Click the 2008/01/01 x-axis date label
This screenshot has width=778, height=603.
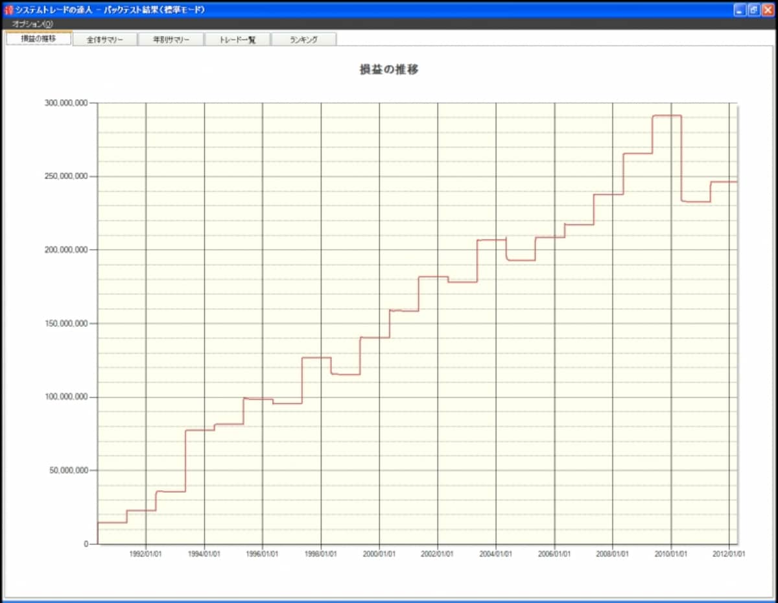coord(613,554)
